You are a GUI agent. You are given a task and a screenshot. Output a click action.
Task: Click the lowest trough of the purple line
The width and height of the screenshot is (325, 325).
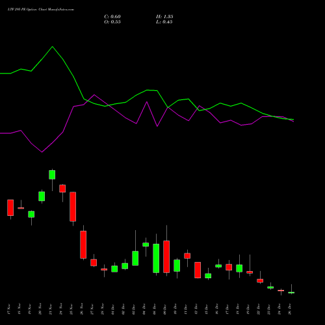click(42, 152)
